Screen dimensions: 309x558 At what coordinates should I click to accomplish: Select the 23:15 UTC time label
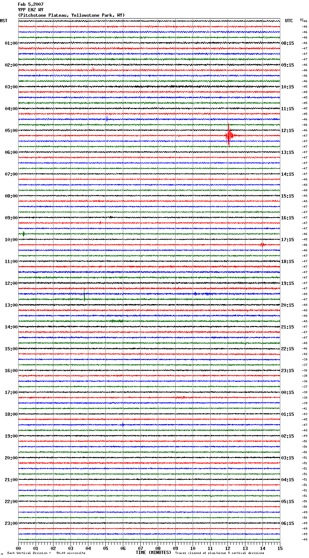pyautogui.click(x=288, y=371)
